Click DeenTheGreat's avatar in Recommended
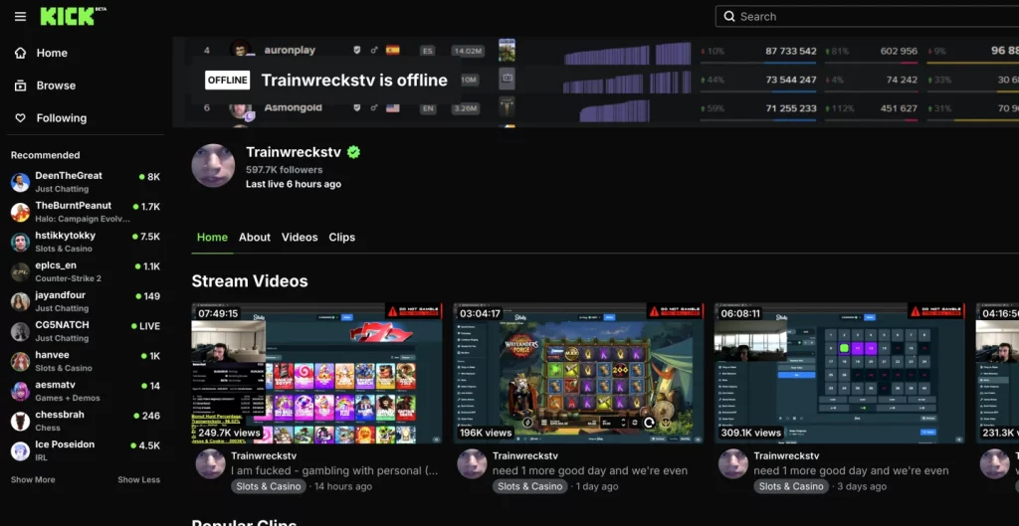This screenshot has height=526, width=1019. click(x=20, y=183)
